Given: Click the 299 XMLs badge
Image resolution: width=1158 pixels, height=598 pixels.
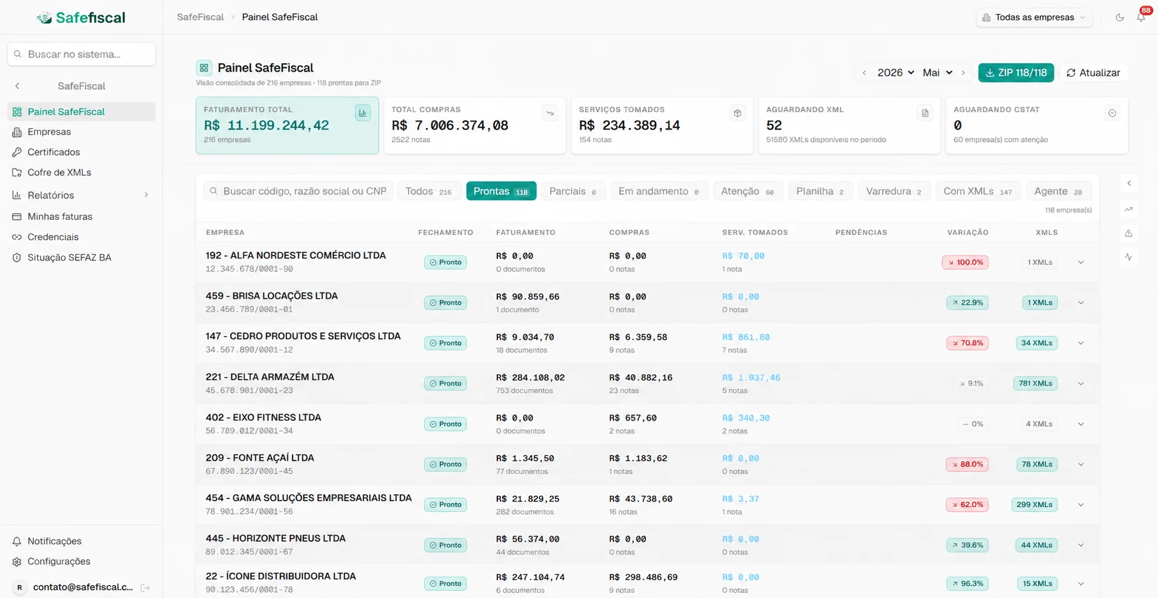Looking at the screenshot, I should 1035,504.
